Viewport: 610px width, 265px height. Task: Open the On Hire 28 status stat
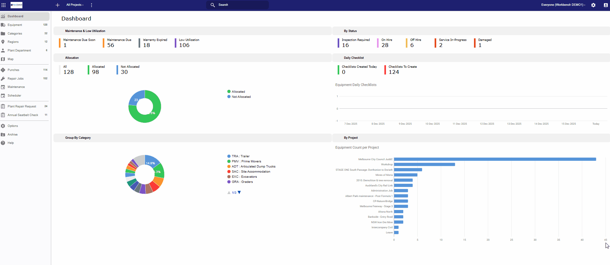coord(385,43)
